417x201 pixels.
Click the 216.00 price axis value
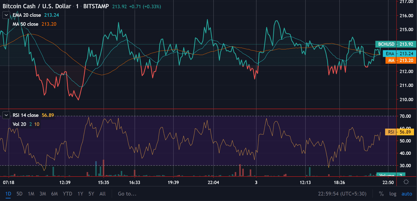pos(406,16)
